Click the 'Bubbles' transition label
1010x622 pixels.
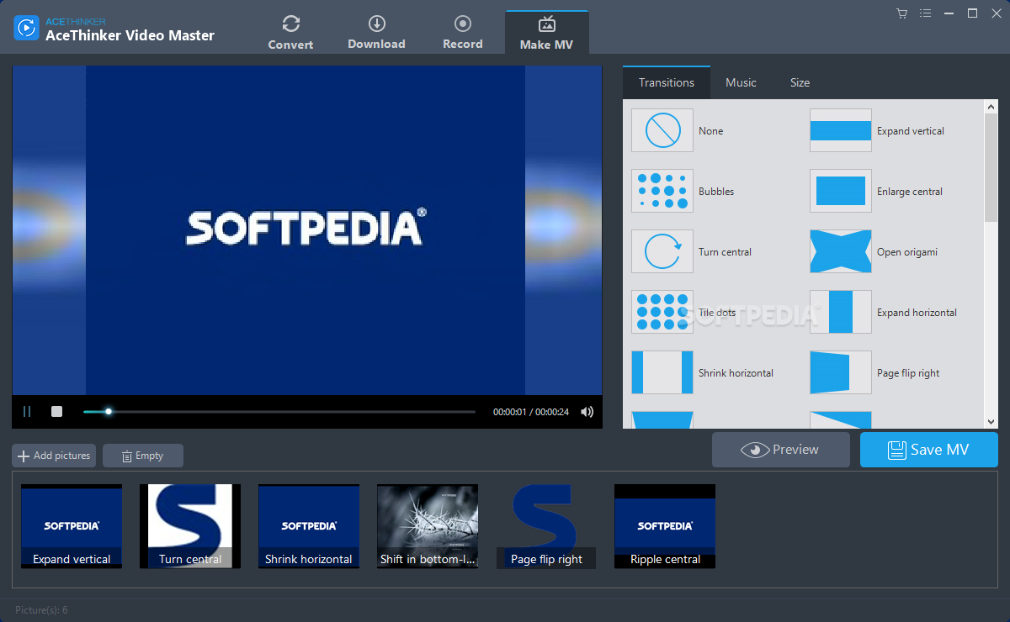[716, 192]
